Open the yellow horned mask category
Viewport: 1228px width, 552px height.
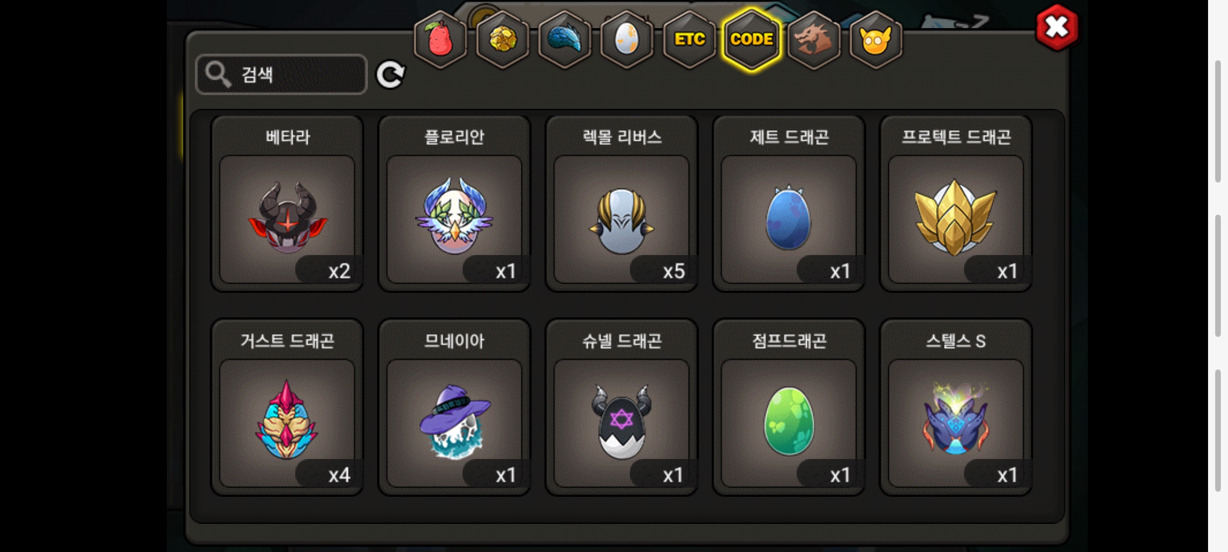[x=875, y=39]
